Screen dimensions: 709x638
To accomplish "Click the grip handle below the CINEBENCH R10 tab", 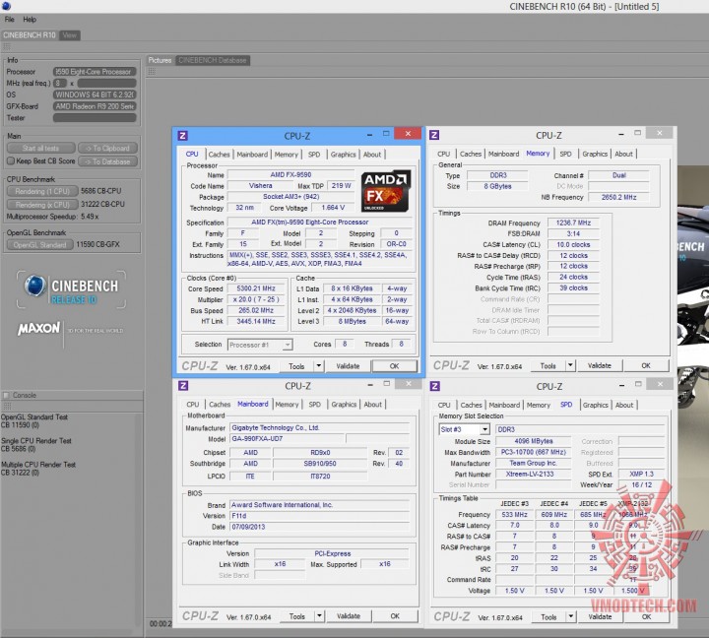I will tap(7, 46).
